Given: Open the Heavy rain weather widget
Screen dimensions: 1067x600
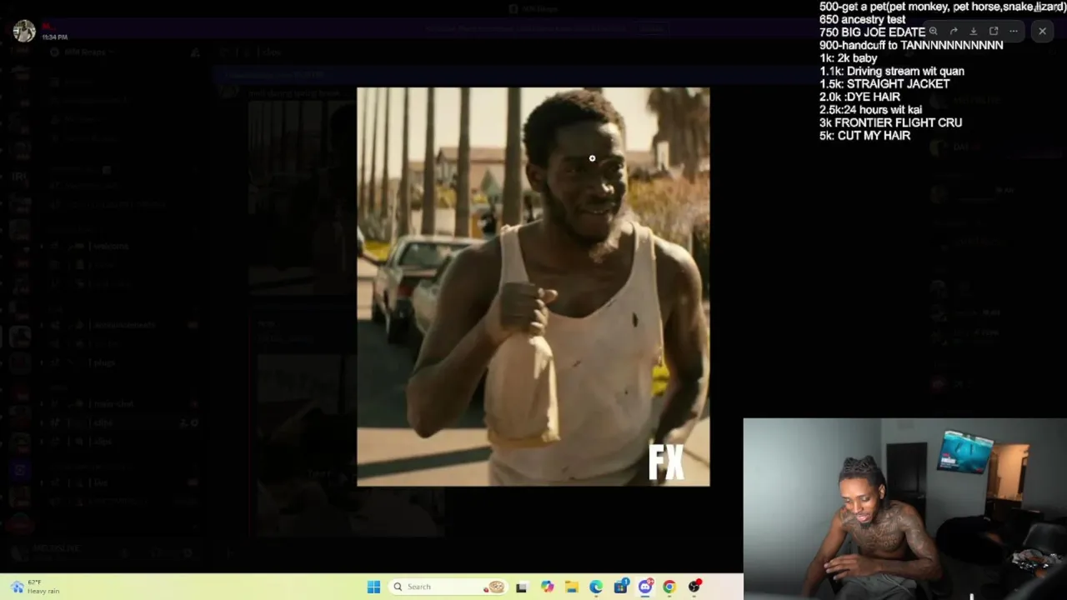Looking at the screenshot, I should 35,587.
